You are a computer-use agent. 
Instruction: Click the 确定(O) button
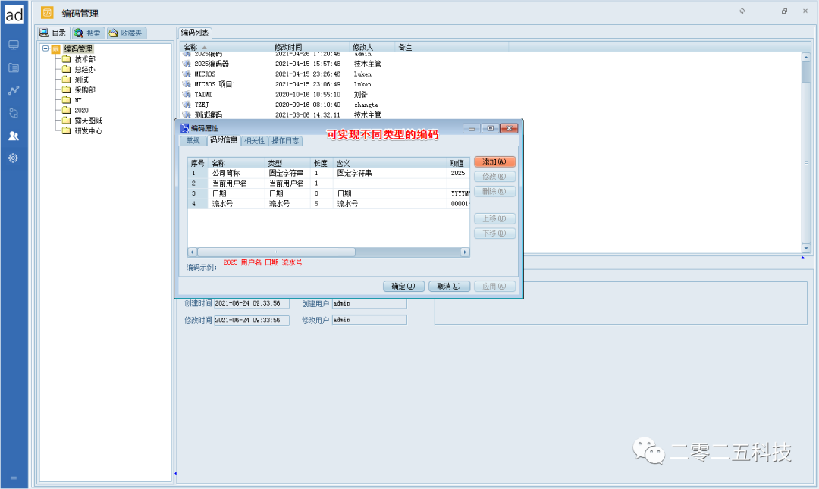tap(403, 287)
